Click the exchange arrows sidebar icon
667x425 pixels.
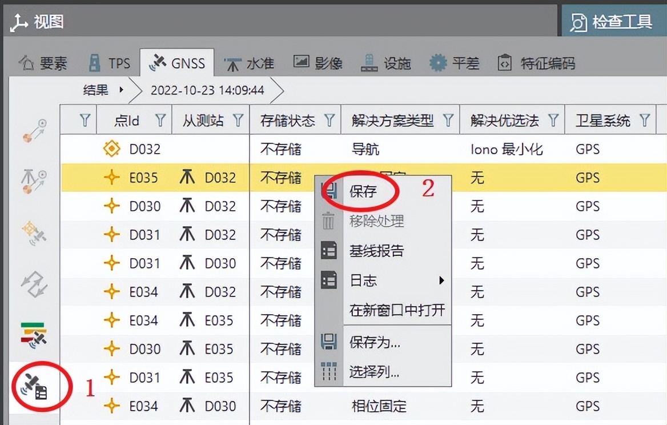[x=34, y=284]
